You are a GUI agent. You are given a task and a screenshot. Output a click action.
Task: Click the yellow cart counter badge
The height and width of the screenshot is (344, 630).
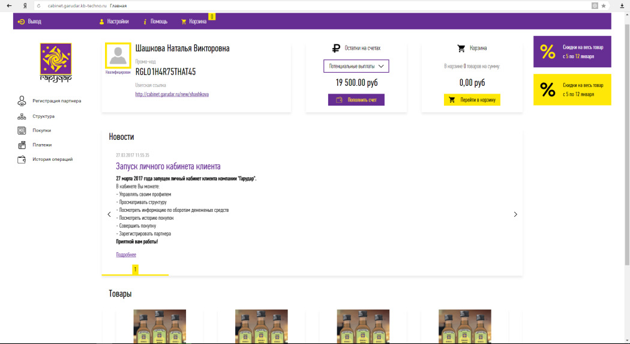[212, 16]
